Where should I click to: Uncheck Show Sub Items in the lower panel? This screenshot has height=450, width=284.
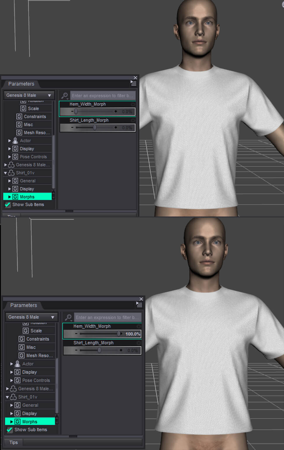point(10,429)
